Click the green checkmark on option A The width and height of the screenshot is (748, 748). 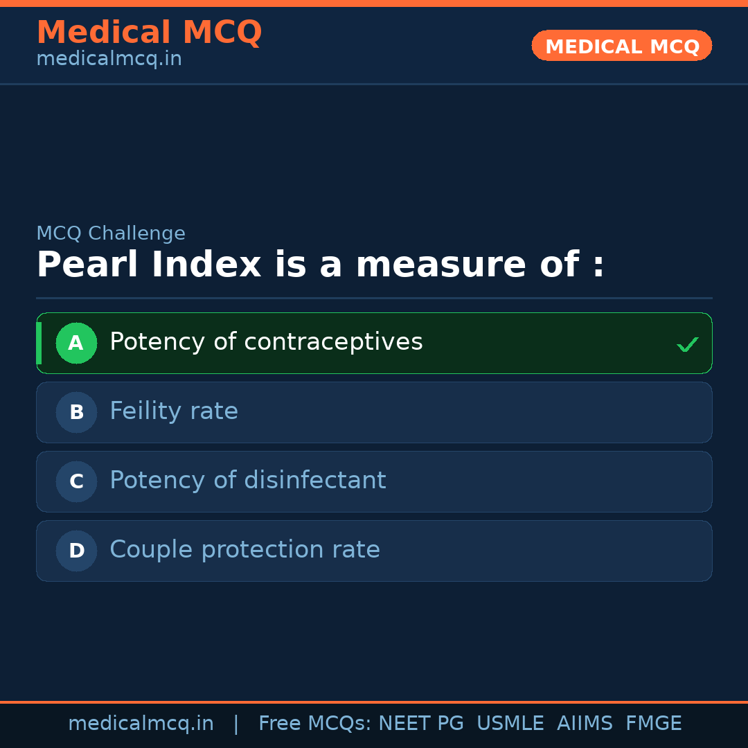[687, 344]
